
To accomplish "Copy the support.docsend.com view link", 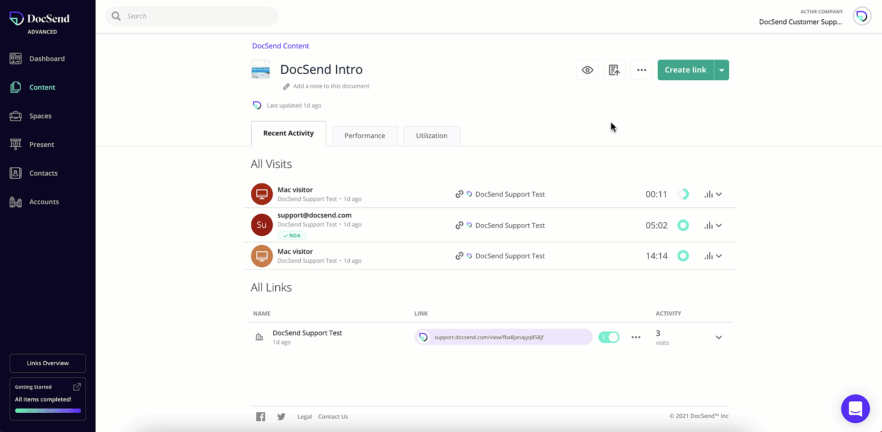I will click(503, 337).
